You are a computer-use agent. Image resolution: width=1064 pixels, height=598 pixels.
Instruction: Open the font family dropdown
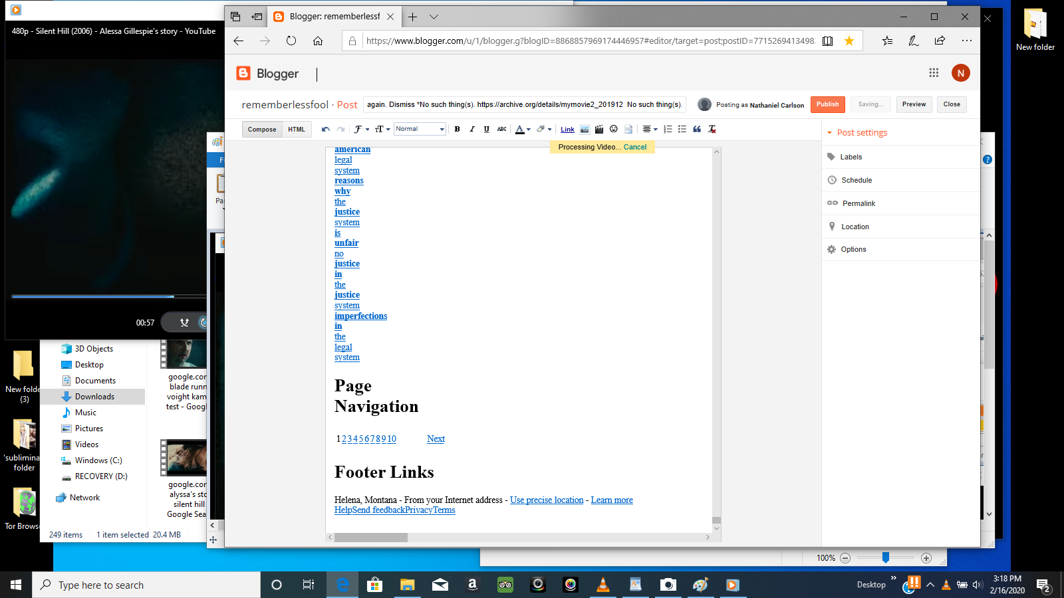pos(361,129)
